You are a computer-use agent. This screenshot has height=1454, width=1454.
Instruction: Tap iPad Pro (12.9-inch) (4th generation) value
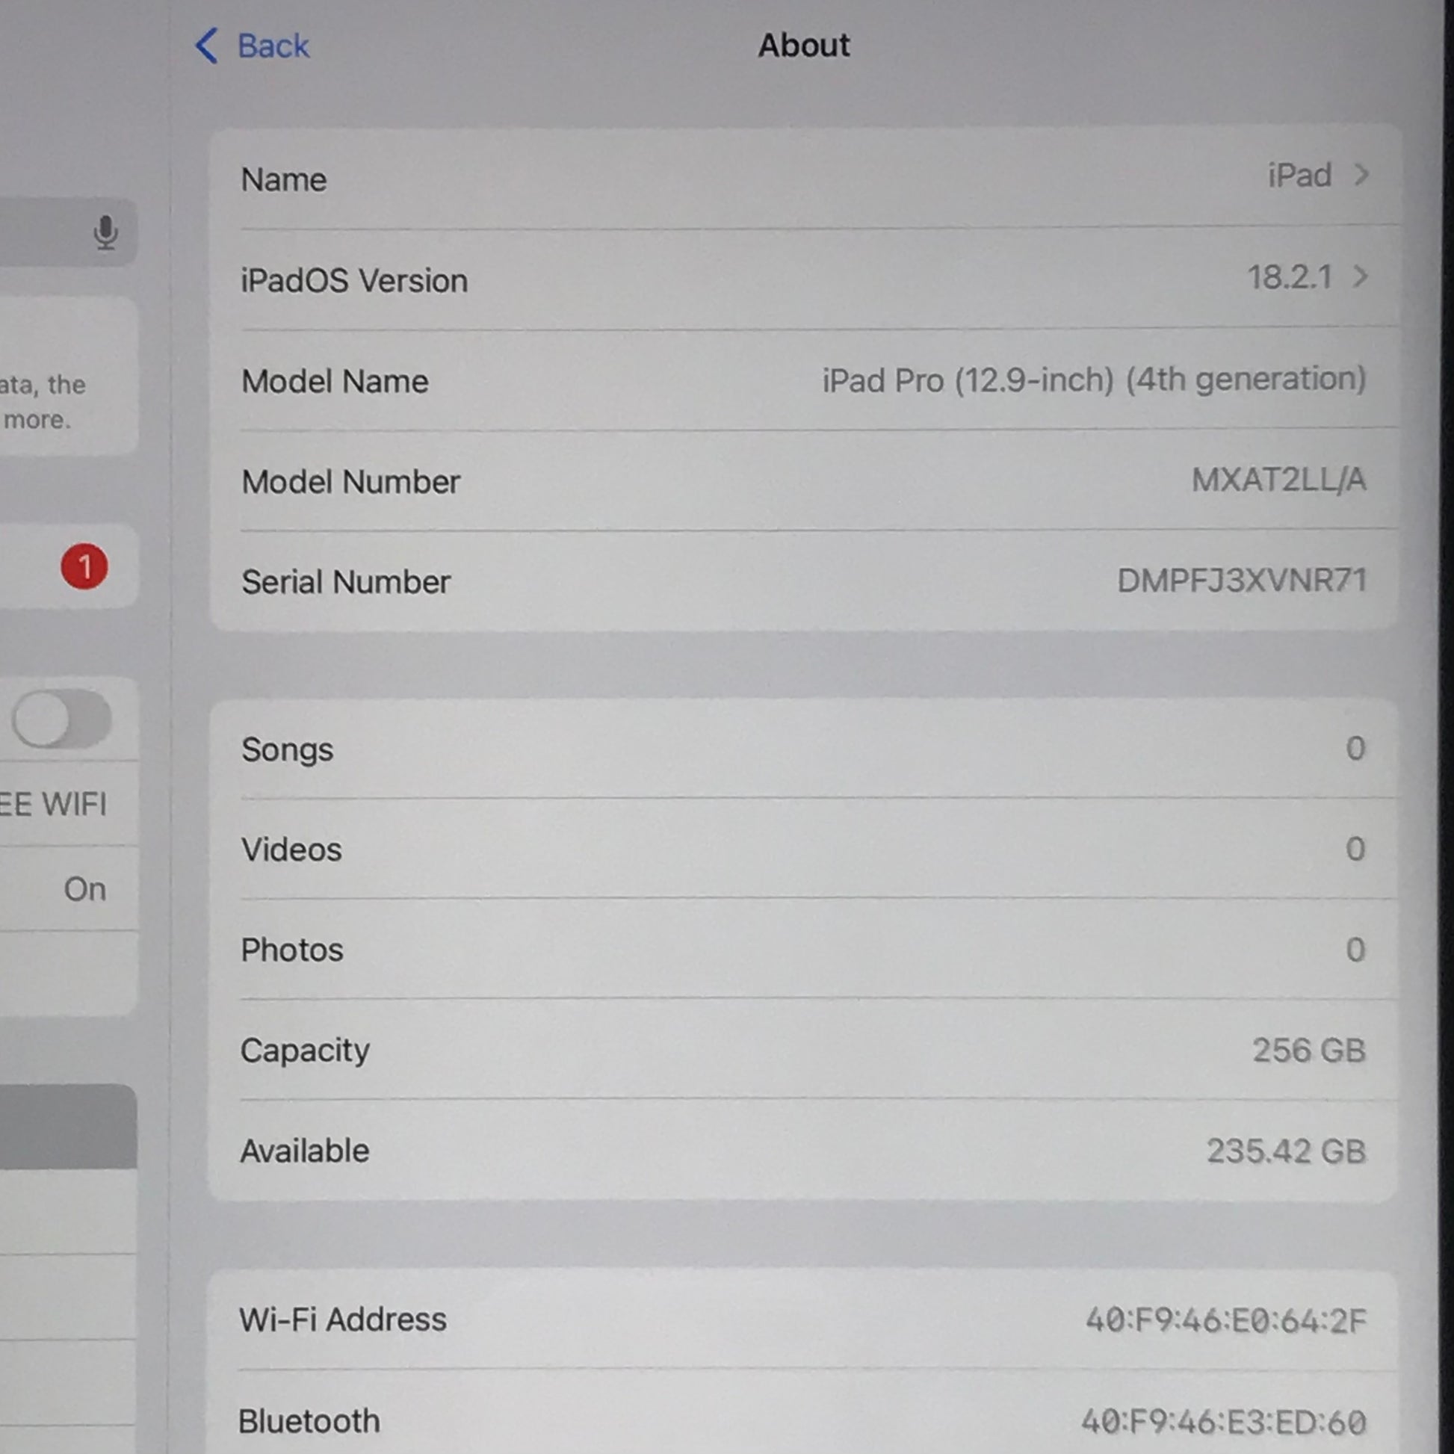coord(1095,380)
